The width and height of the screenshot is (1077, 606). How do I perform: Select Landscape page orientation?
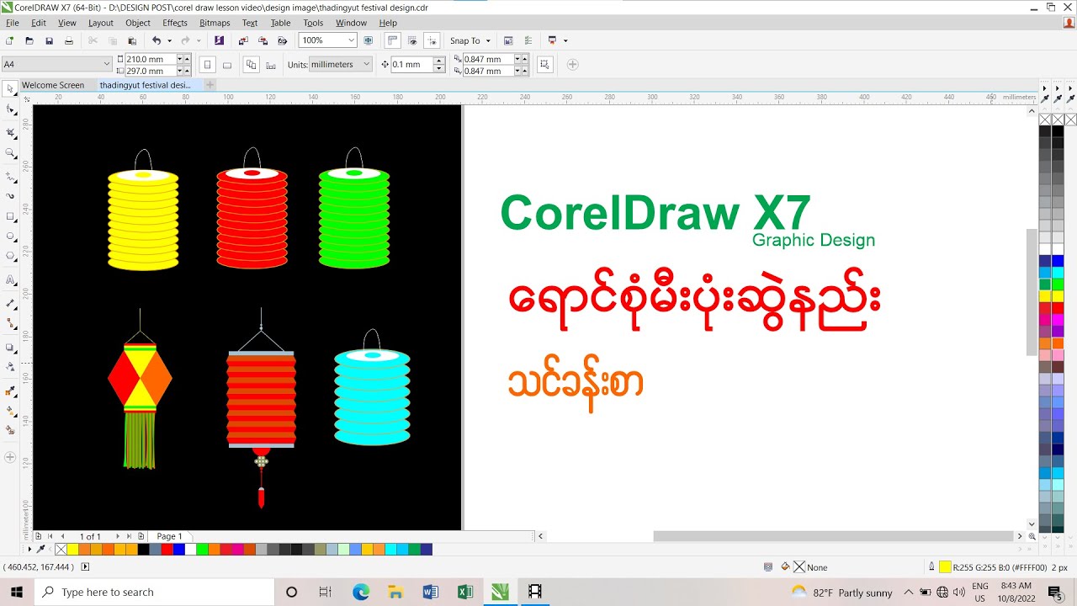(x=226, y=65)
